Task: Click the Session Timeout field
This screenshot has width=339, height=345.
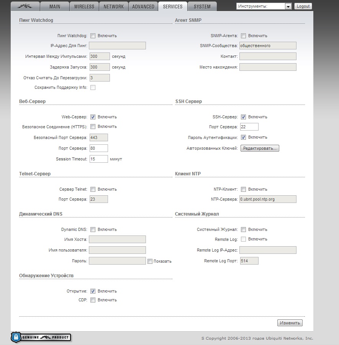Action: point(98,159)
